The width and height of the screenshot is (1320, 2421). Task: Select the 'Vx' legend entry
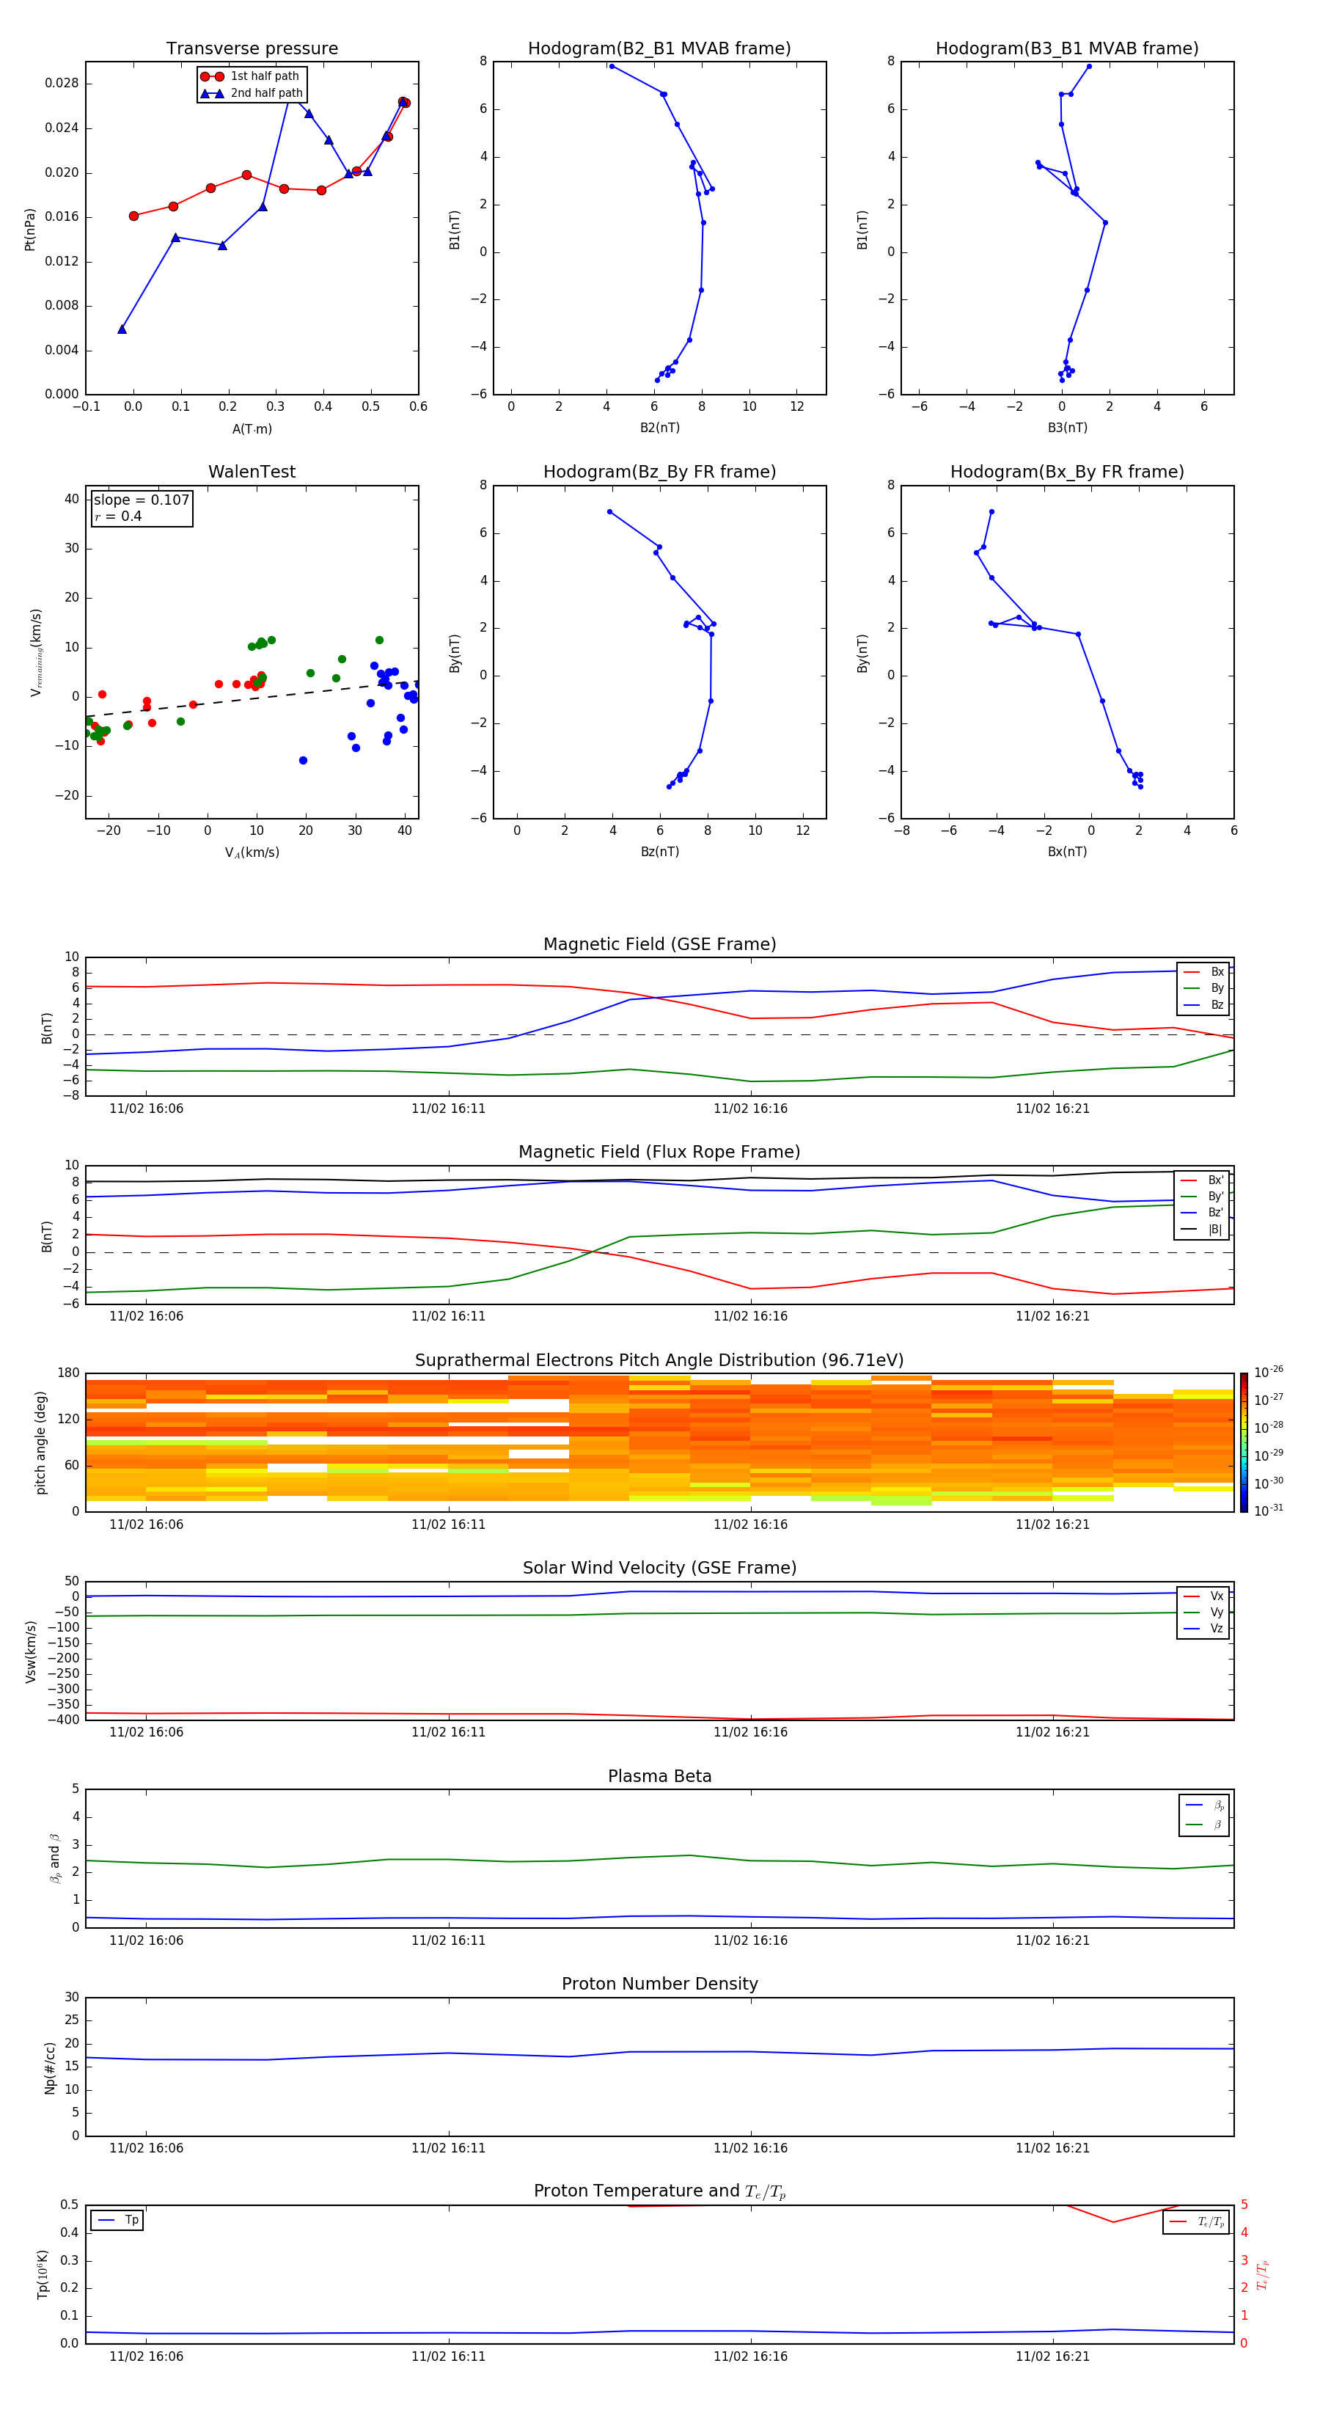(1203, 1596)
